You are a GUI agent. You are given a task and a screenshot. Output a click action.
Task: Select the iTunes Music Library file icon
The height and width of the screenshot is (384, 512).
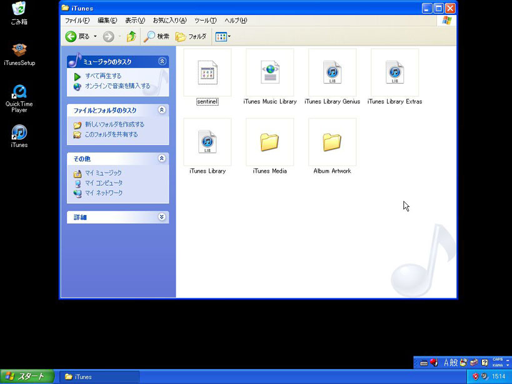tap(269, 73)
